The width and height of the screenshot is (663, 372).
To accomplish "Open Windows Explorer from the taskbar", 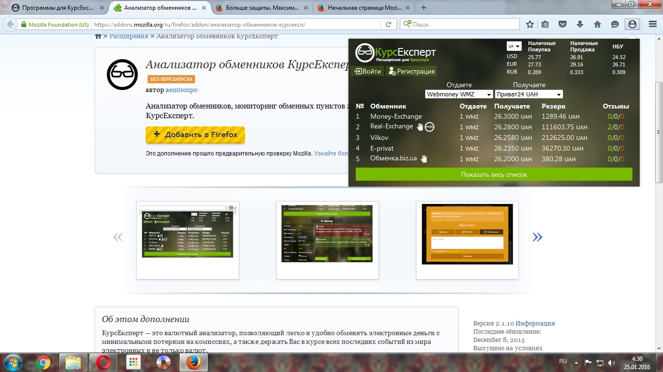I will coord(73,362).
